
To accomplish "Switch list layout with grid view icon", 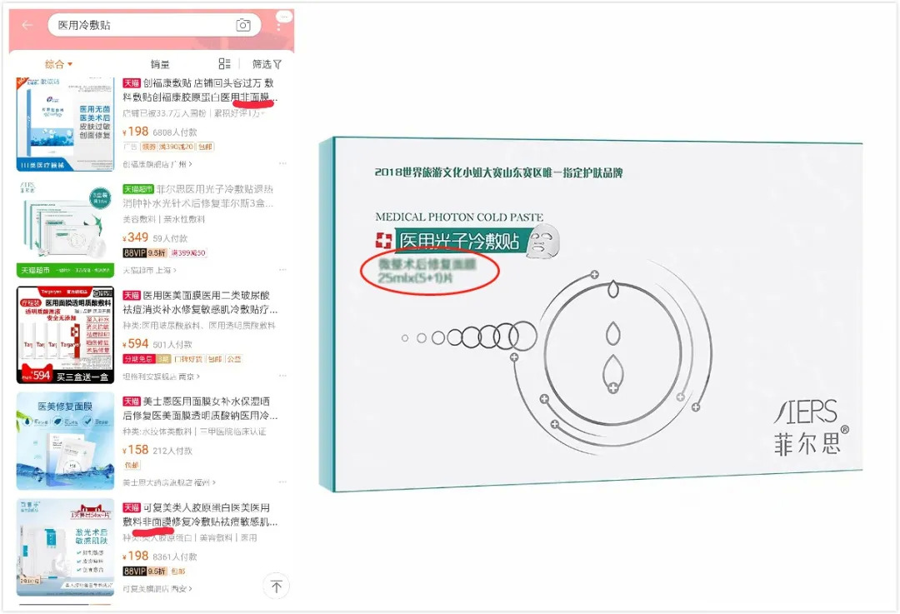I will [224, 63].
